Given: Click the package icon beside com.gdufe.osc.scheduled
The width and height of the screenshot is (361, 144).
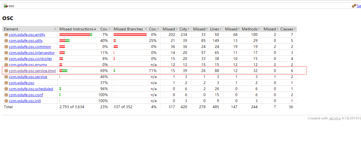Looking at the screenshot, I should point(6,89).
